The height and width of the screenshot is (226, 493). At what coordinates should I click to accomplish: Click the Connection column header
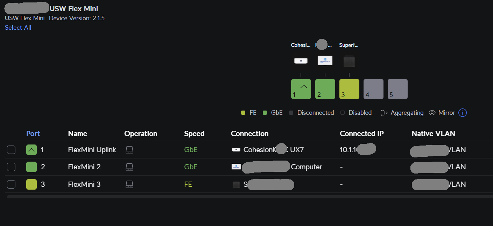pyautogui.click(x=249, y=134)
